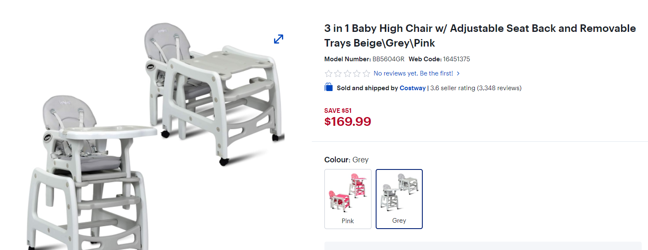648x250 pixels.
Task: Click the model number BB5604GR
Action: [388, 59]
